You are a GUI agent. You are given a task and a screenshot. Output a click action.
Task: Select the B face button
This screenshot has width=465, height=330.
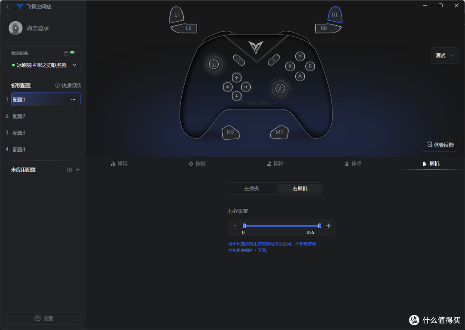coord(310,66)
